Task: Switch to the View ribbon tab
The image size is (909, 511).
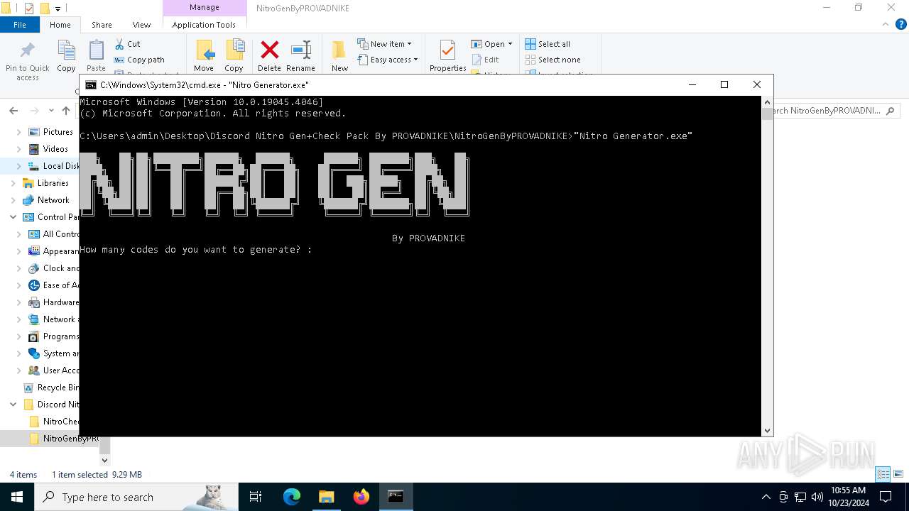Action: [141, 24]
